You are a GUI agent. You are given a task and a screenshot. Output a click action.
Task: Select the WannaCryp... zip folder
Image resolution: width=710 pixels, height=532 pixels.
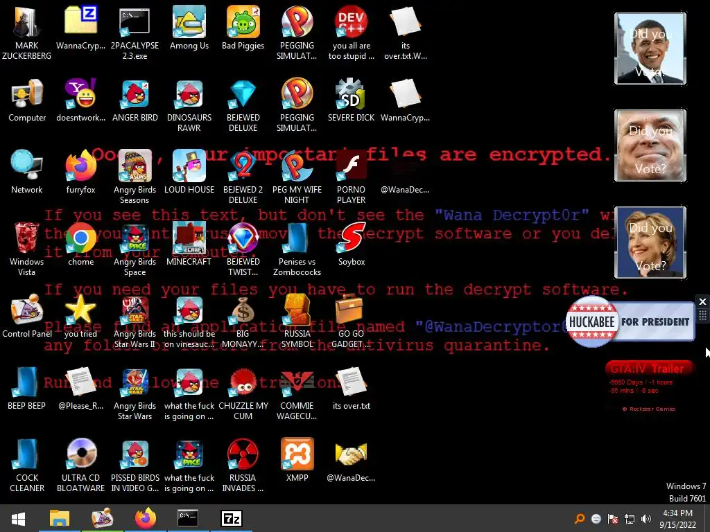coord(80,28)
